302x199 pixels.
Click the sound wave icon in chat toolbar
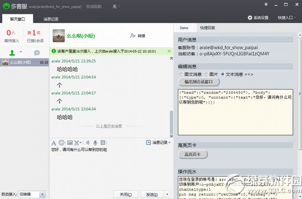pos(87,142)
